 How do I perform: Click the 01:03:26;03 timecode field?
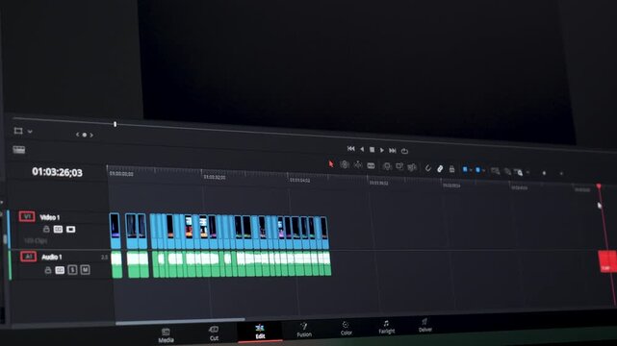point(58,172)
